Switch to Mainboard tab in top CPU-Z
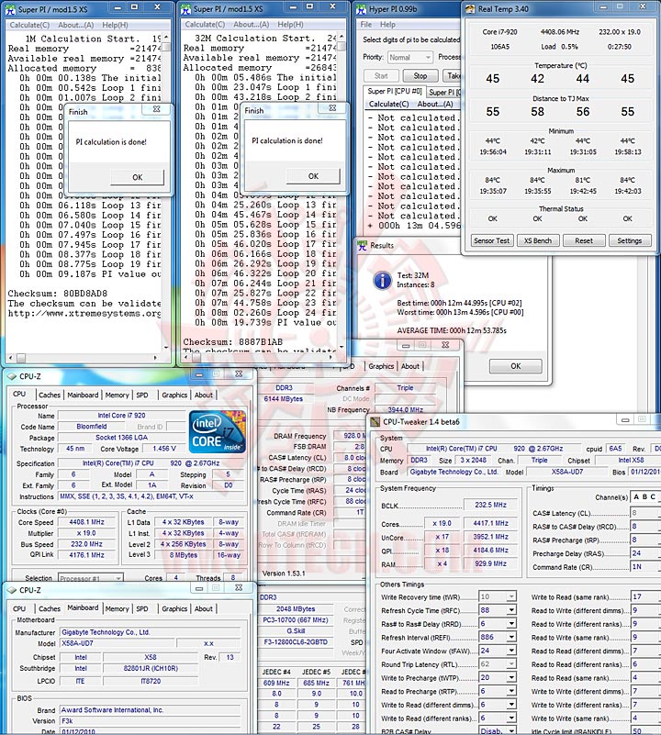661x735 pixels. [83, 395]
